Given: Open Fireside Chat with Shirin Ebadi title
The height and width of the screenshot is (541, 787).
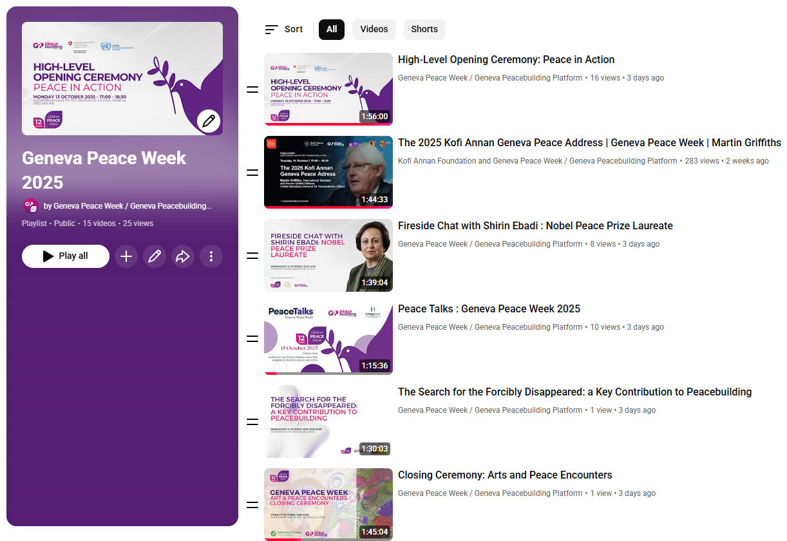Looking at the screenshot, I should (x=535, y=226).
